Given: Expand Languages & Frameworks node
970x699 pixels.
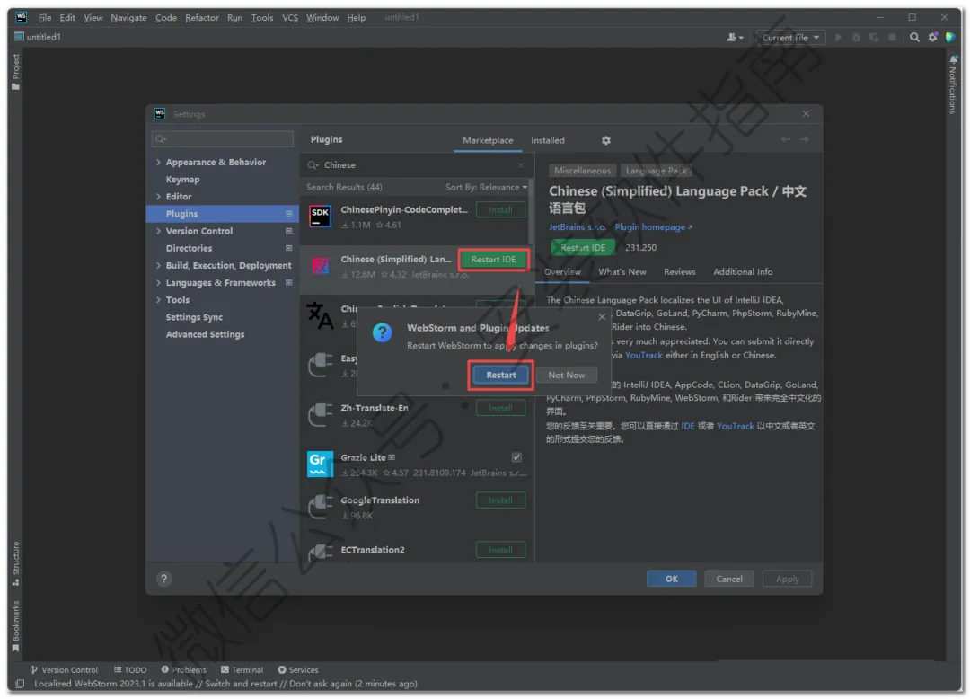Looking at the screenshot, I should 158,283.
